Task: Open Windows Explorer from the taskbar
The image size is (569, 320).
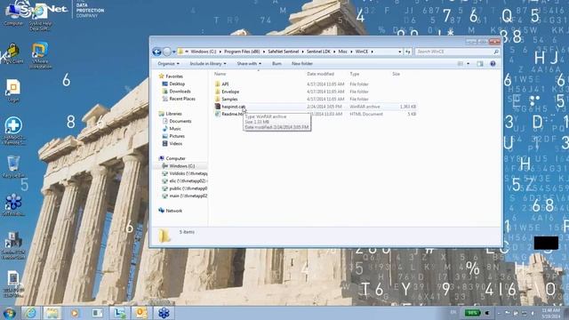Action: click(x=52, y=313)
